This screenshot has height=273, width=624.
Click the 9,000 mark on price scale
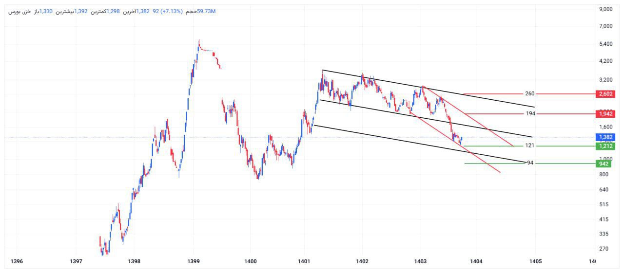pyautogui.click(x=605, y=9)
